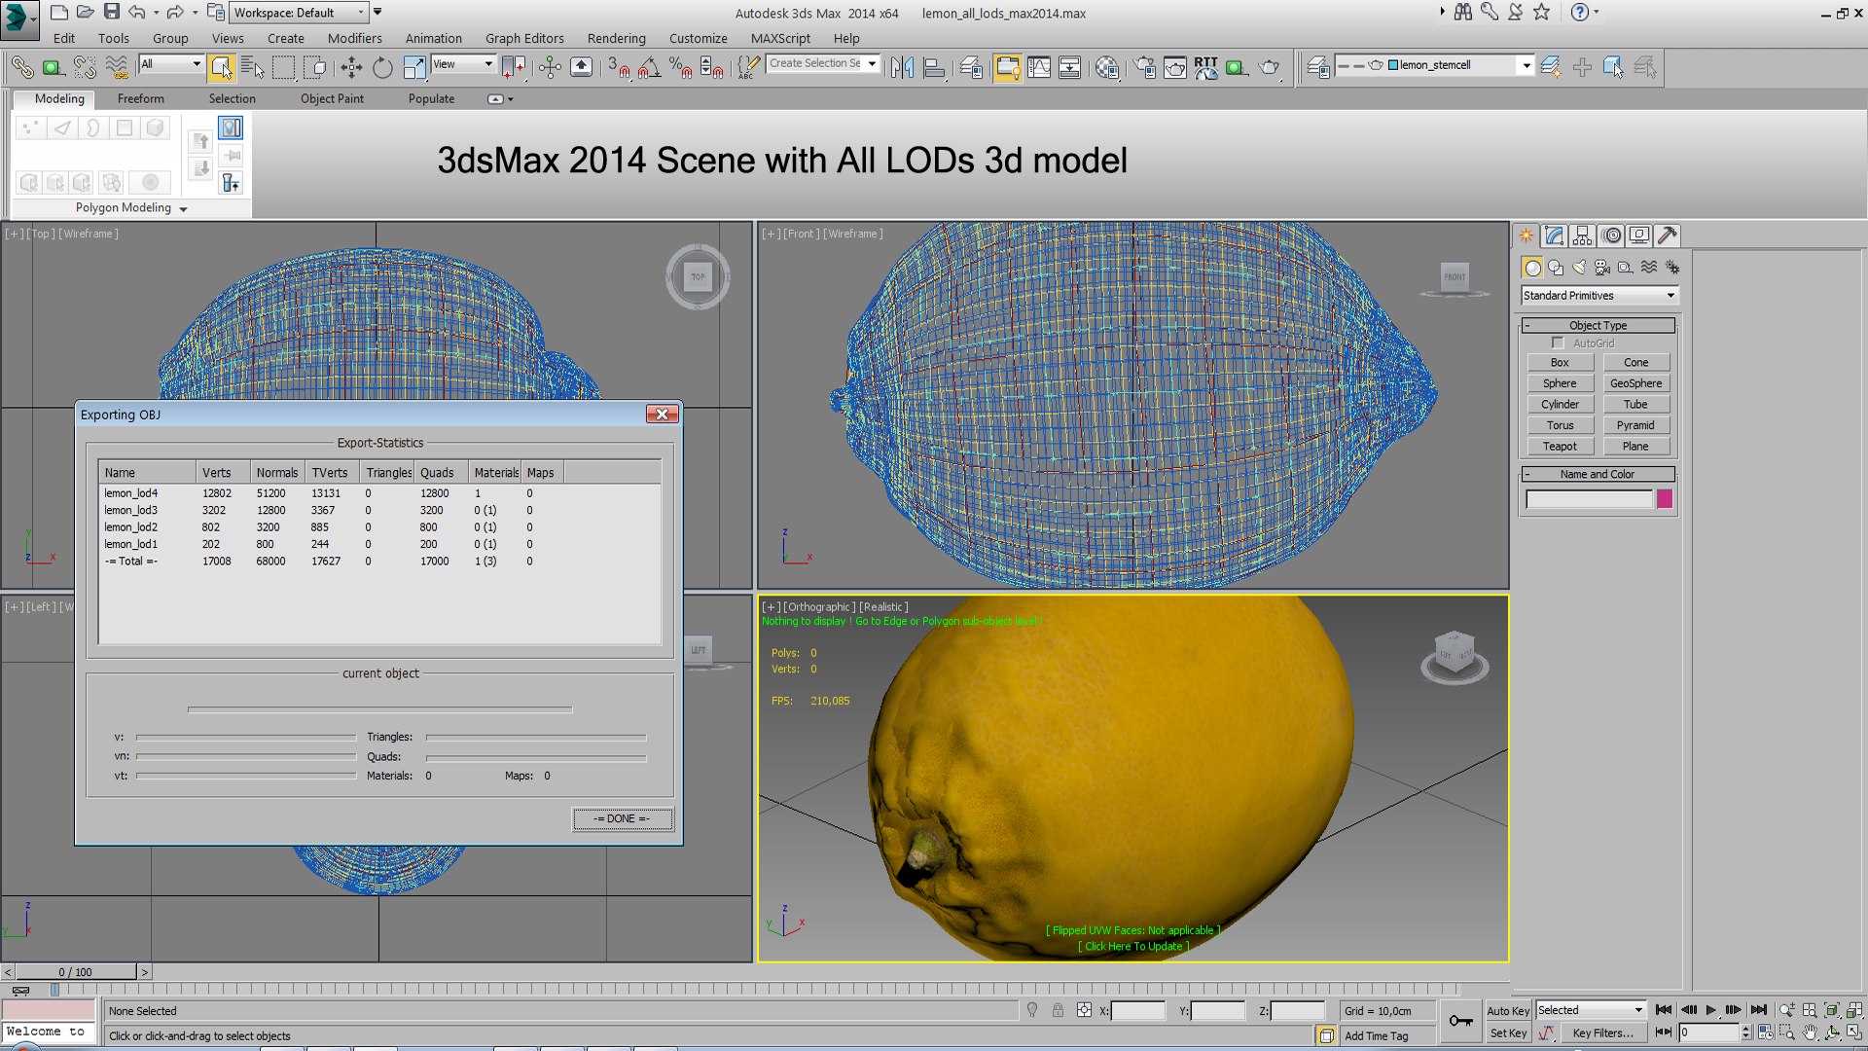Viewport: 1868px width, 1051px height.
Task: Open the reference coordinate View dropdown
Action: 463,64
